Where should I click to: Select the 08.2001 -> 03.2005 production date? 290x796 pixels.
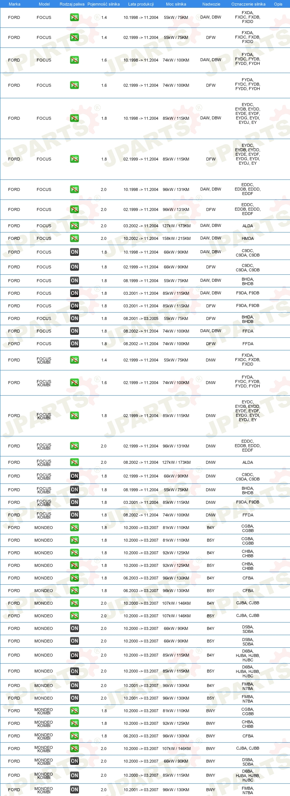click(x=141, y=318)
